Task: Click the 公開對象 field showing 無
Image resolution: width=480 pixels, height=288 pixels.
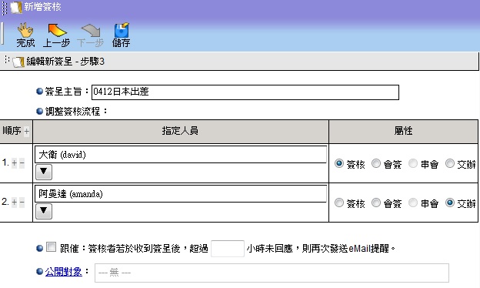Action: coord(272,273)
